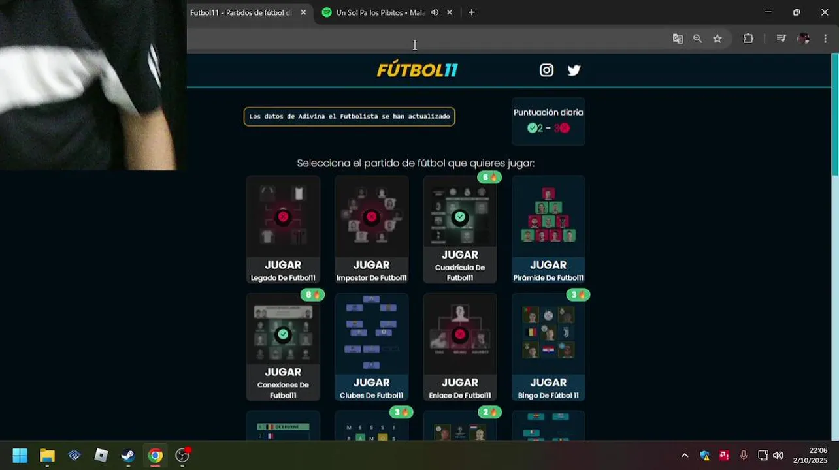This screenshot has width=839, height=470.
Task: Open Steam from the taskbar
Action: [x=128, y=455]
